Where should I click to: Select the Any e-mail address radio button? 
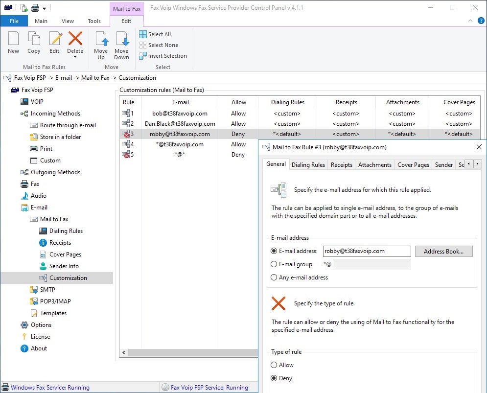[x=274, y=277]
